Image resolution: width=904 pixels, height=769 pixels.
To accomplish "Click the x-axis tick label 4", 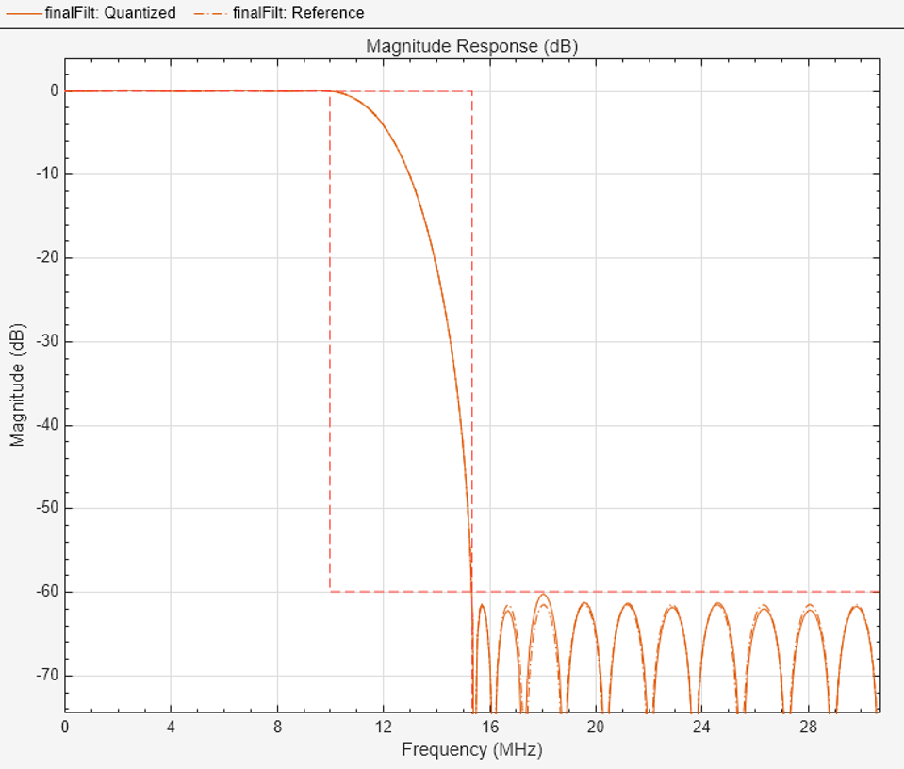I will tap(171, 727).
